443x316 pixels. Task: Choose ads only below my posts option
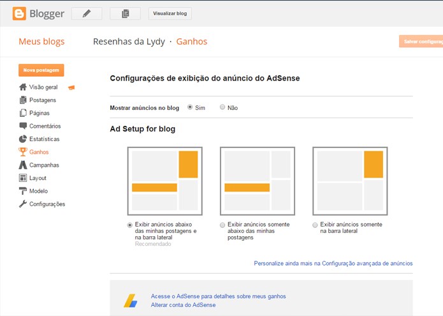222,225
